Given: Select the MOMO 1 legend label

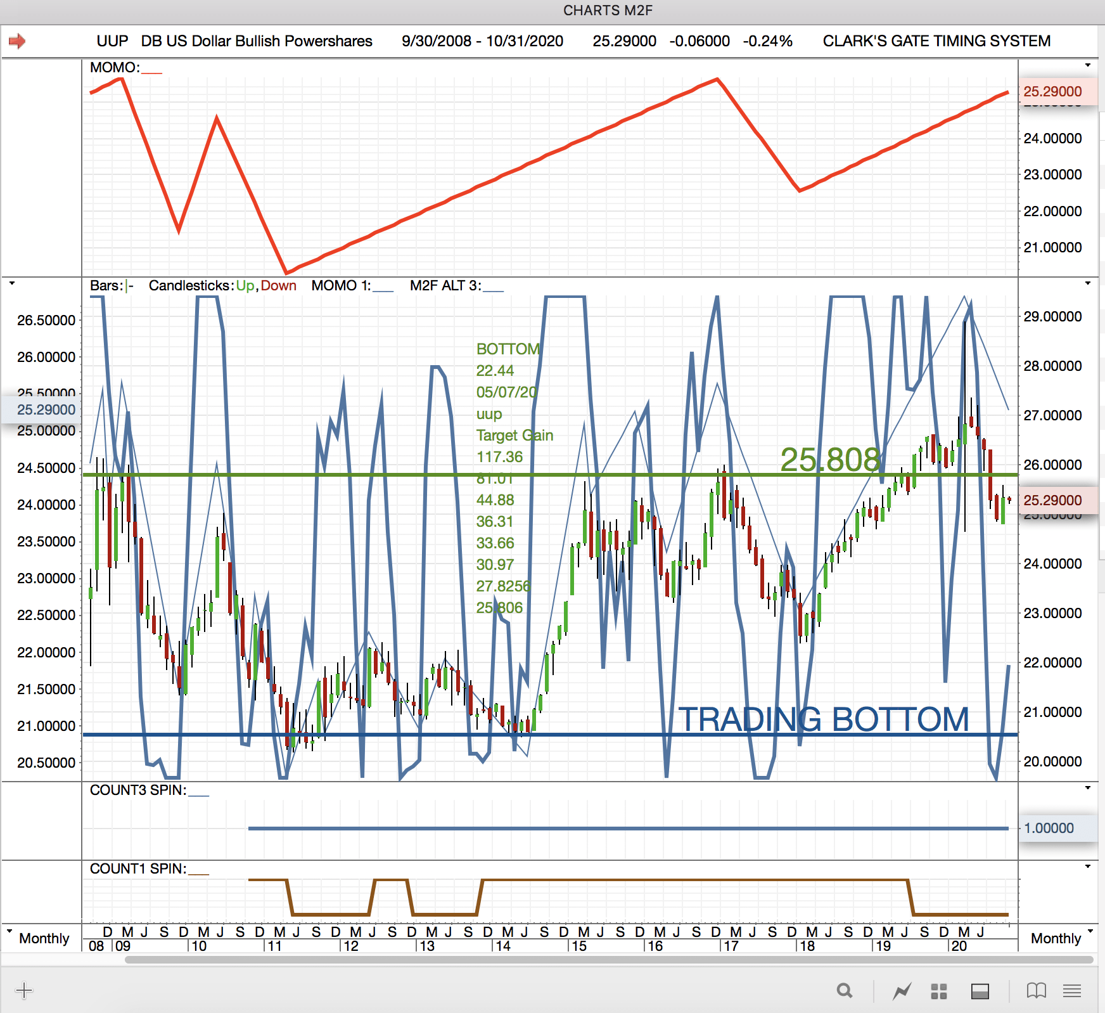Looking at the screenshot, I should (x=352, y=286).
